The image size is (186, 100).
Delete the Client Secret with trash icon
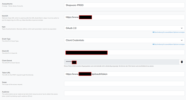coord(182,62)
